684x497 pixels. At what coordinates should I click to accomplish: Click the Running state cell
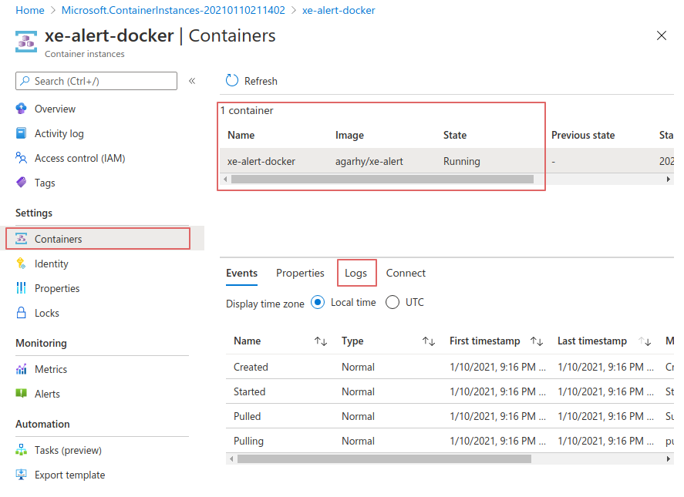click(461, 161)
